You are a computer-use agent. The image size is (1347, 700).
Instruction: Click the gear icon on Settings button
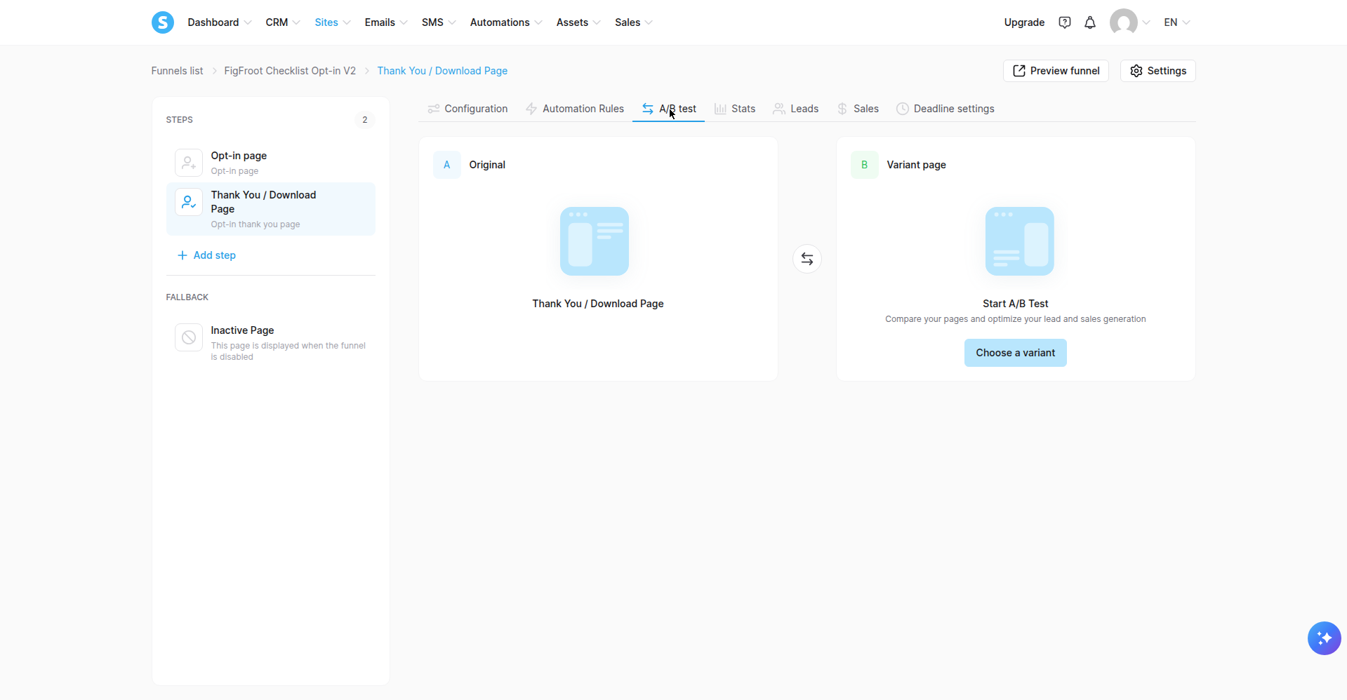pos(1136,71)
